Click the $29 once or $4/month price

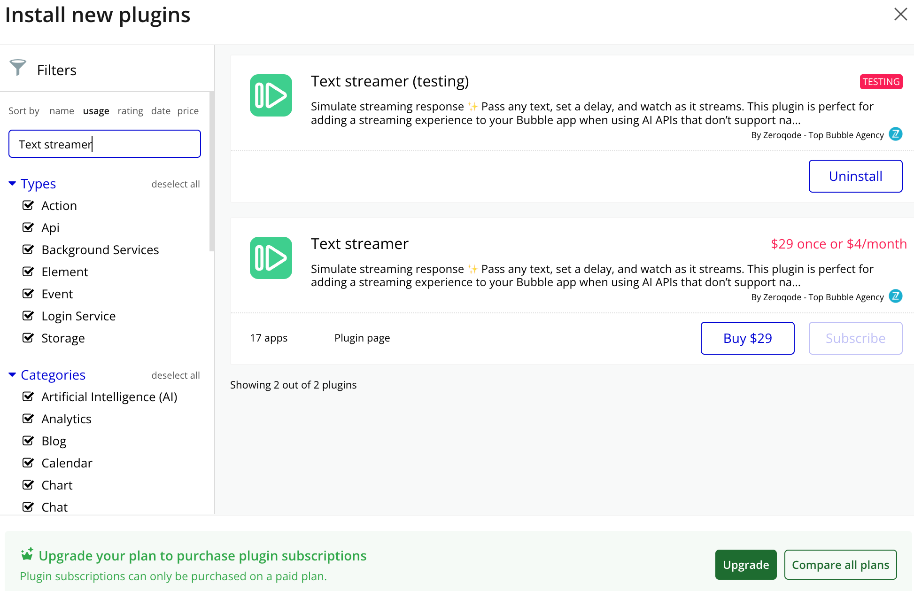(x=839, y=244)
